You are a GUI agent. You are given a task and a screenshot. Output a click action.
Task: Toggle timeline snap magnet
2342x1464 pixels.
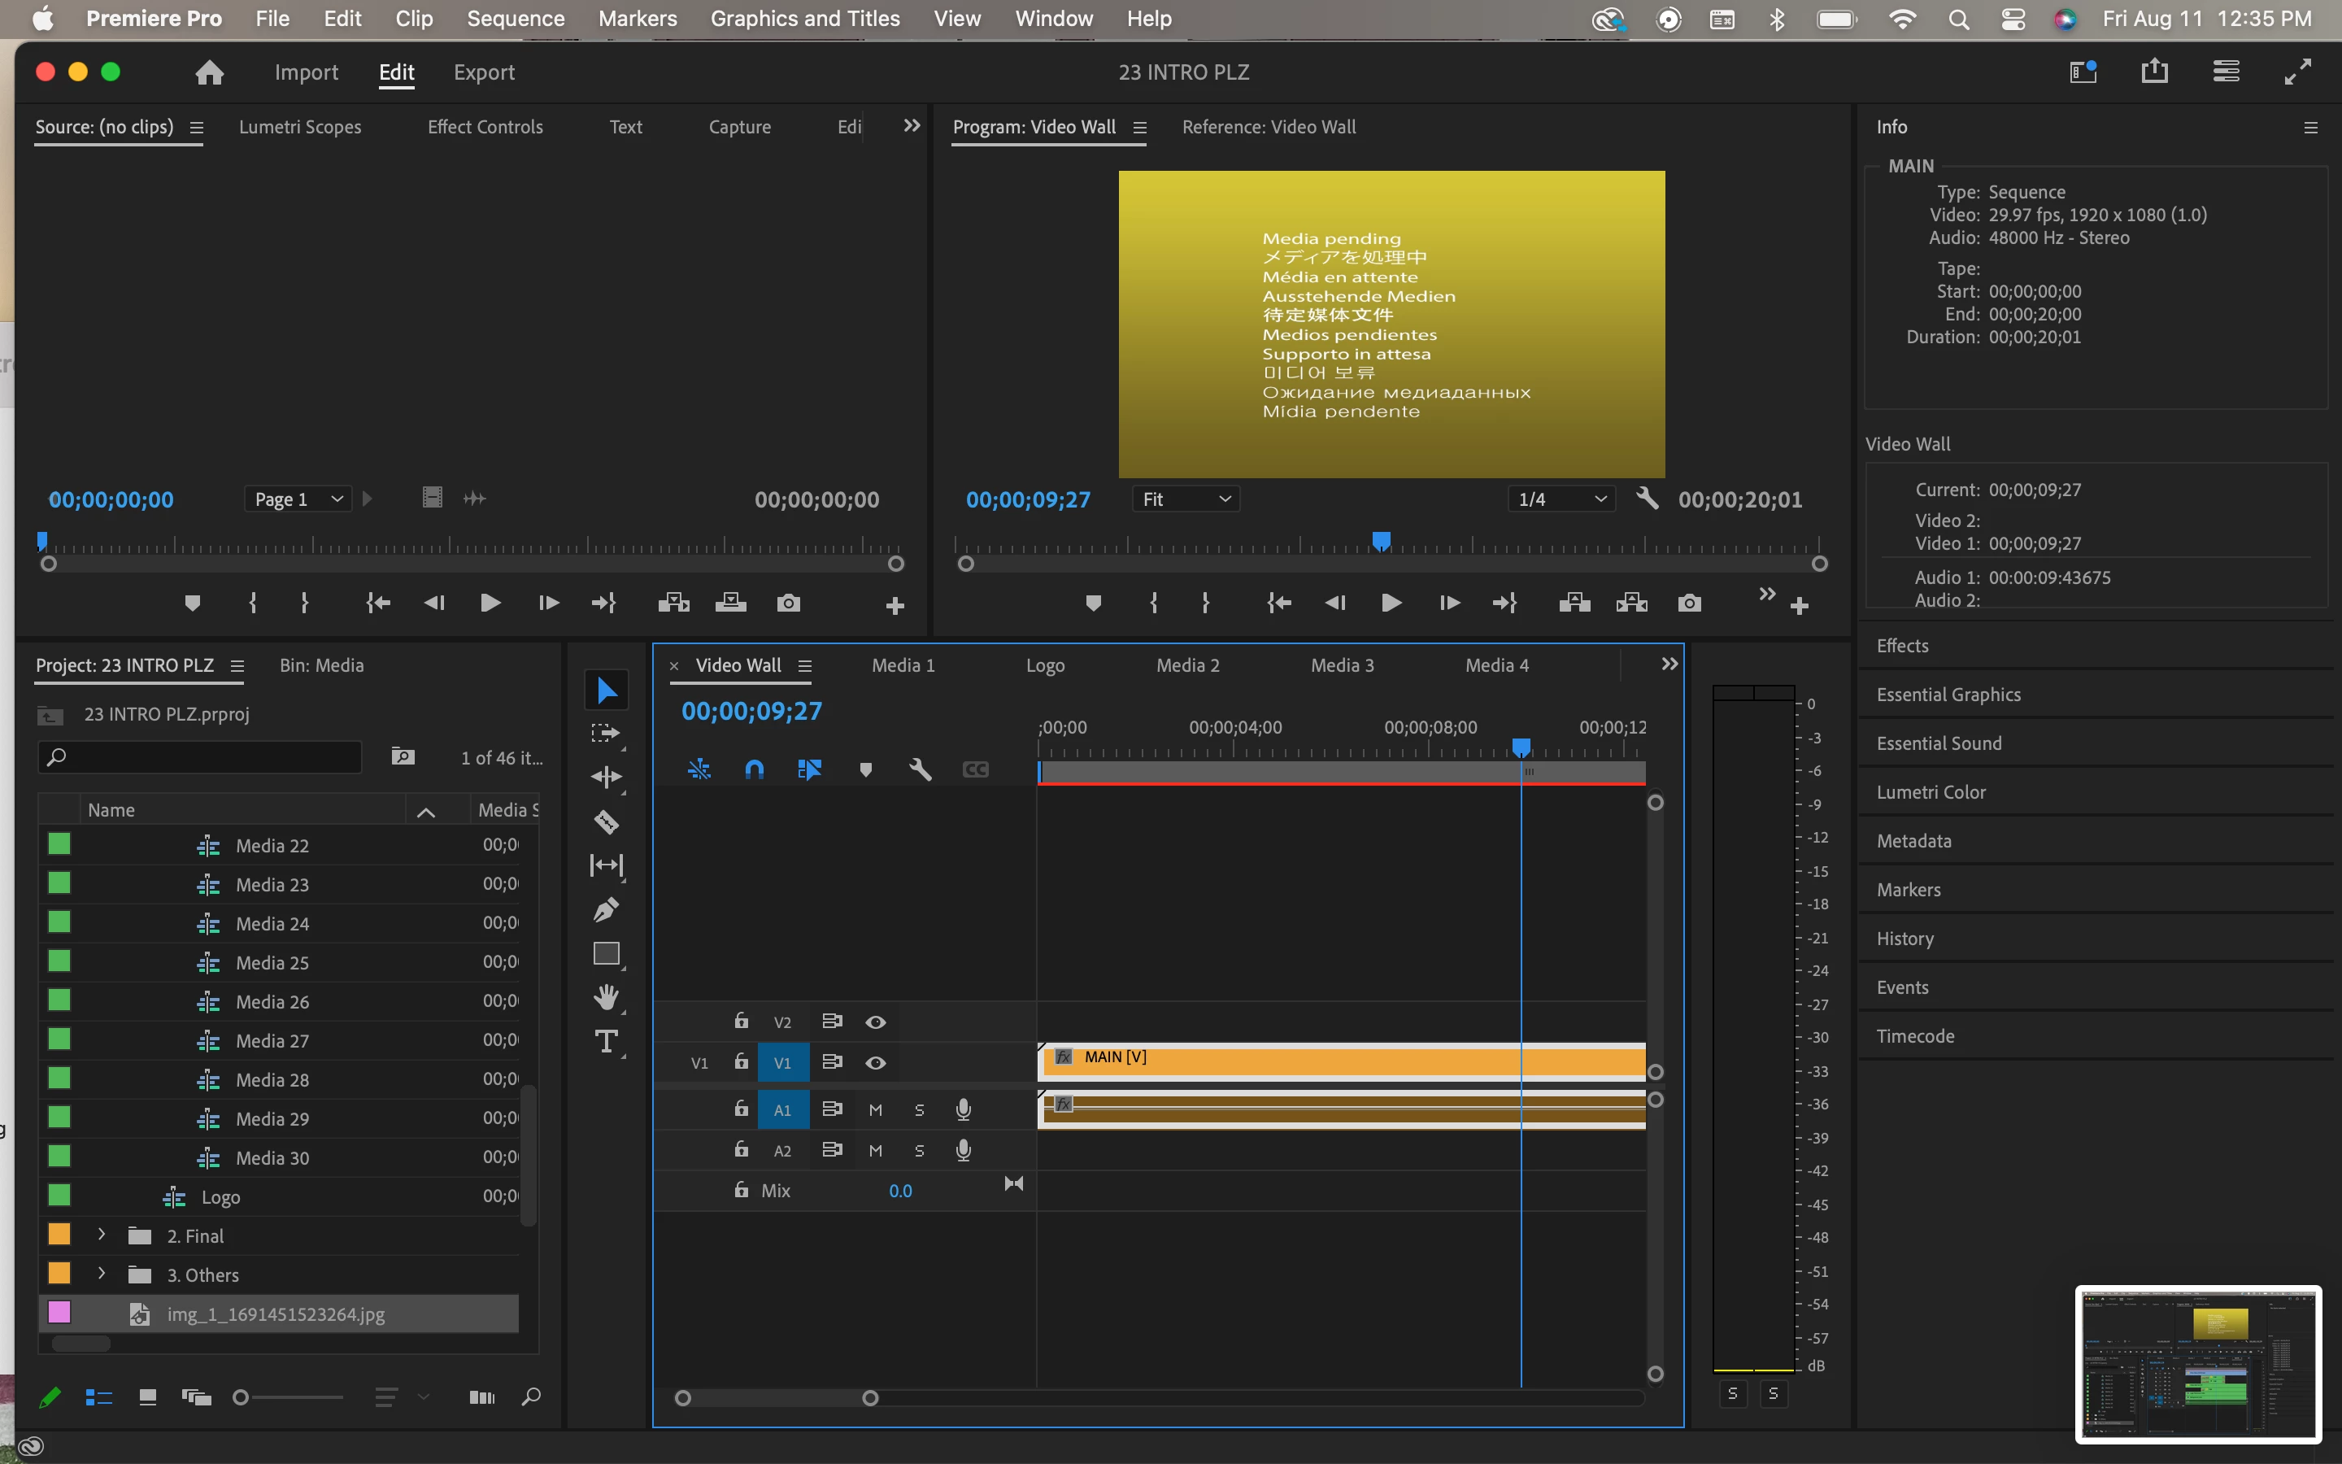click(x=754, y=769)
